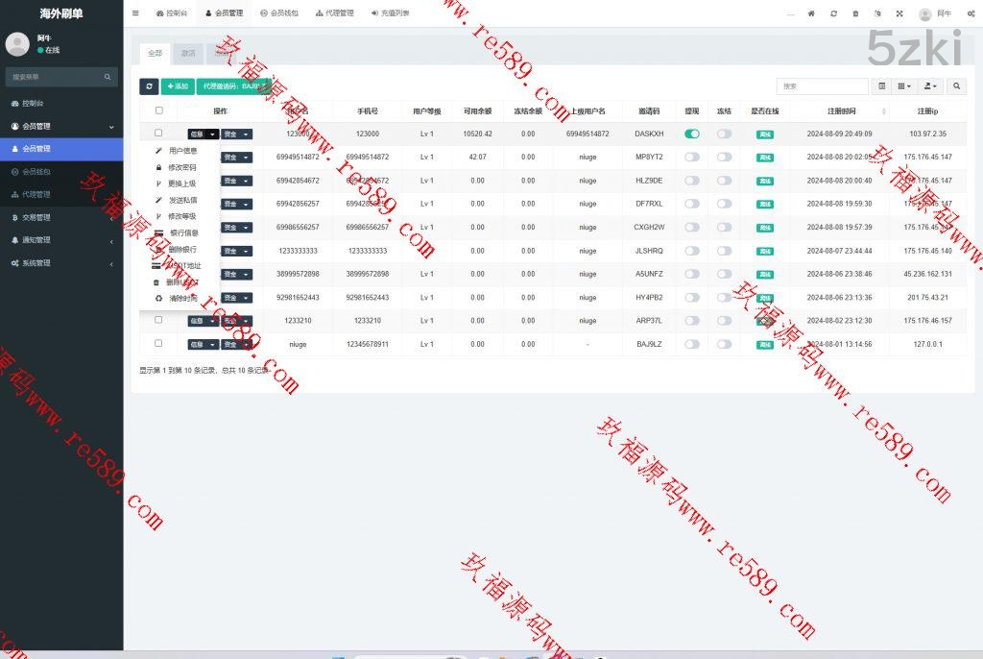The width and height of the screenshot is (983, 659).
Task: Open 资金 dropdown for user 123000
Action: 237,134
